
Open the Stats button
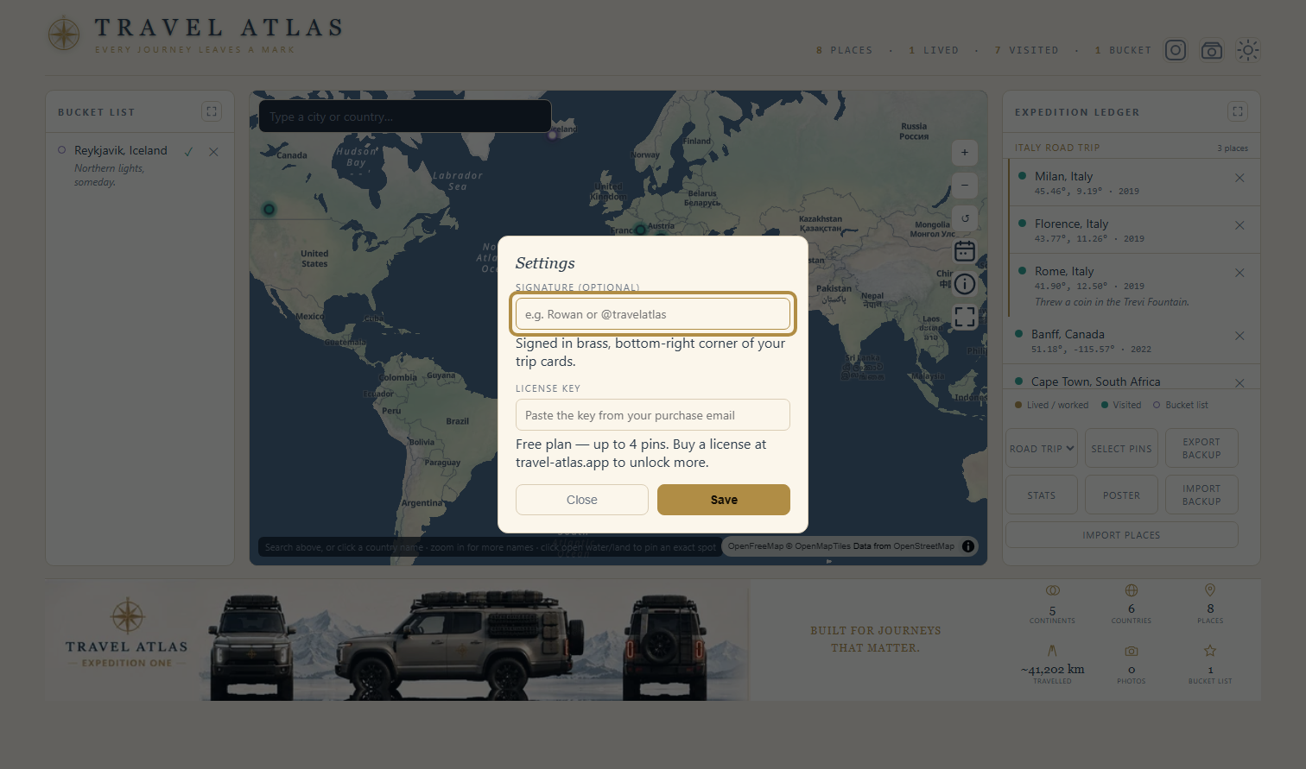click(1042, 495)
